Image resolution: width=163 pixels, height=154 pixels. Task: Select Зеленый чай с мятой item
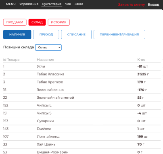tap(55, 98)
